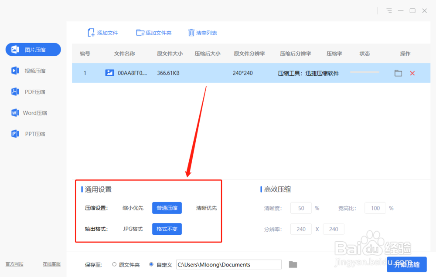Select the 自定义 save option
Viewport: 436px width, 277px height.
[x=151, y=264]
